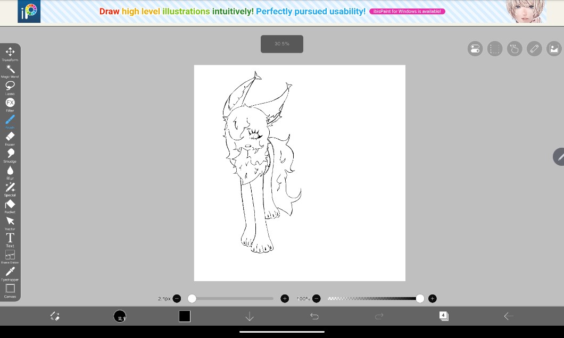The height and width of the screenshot is (338, 564).
Task: Select the Eyedropper tool
Action: [10, 272]
